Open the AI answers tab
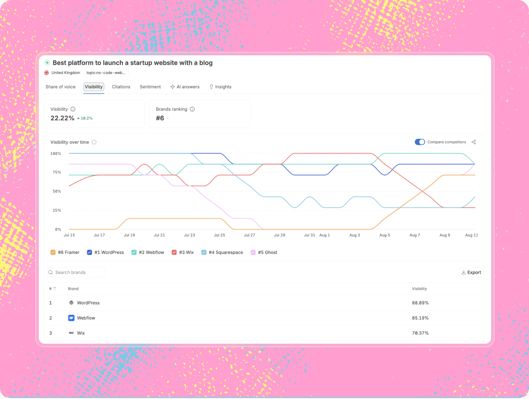Screen dimensions: 529x399 coord(185,87)
